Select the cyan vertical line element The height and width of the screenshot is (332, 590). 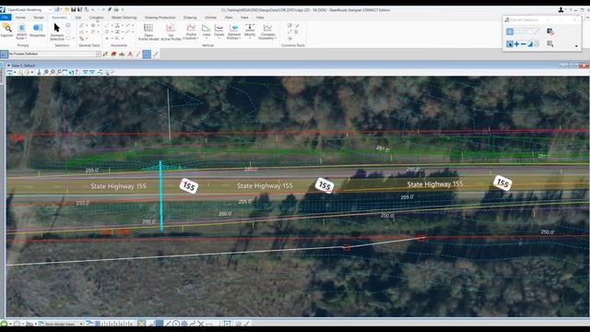[160, 196]
